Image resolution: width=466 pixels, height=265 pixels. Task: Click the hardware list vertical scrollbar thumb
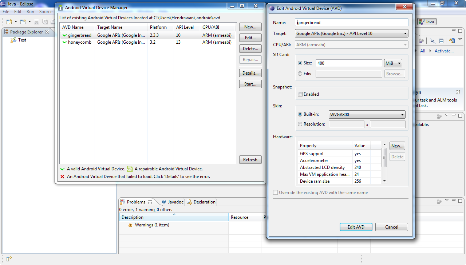click(x=384, y=157)
